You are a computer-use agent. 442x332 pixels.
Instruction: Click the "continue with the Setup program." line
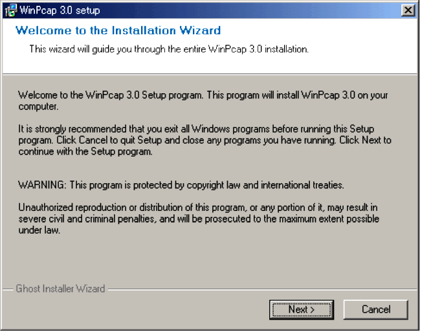85,151
